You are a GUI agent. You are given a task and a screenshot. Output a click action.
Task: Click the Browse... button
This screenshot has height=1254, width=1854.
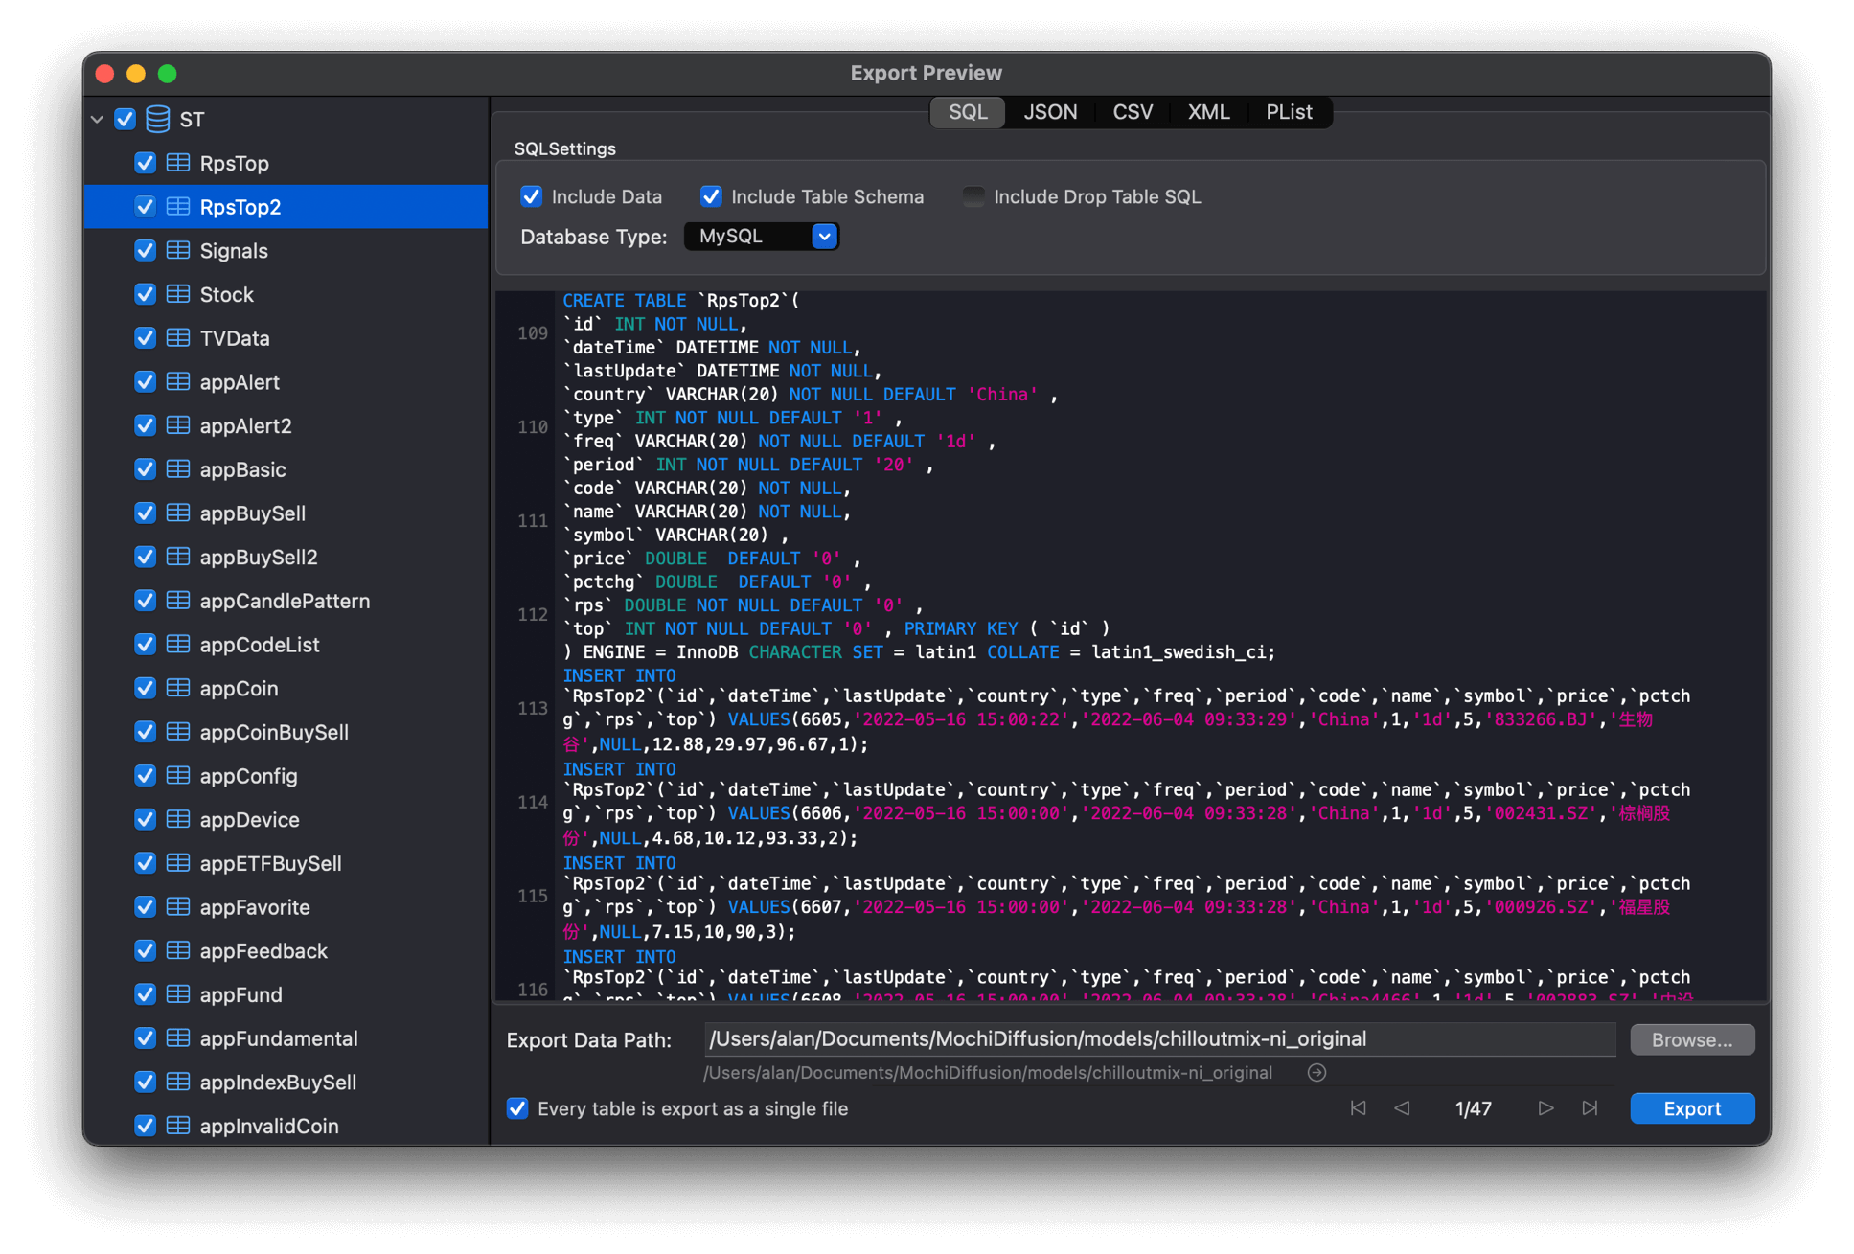click(1692, 1039)
